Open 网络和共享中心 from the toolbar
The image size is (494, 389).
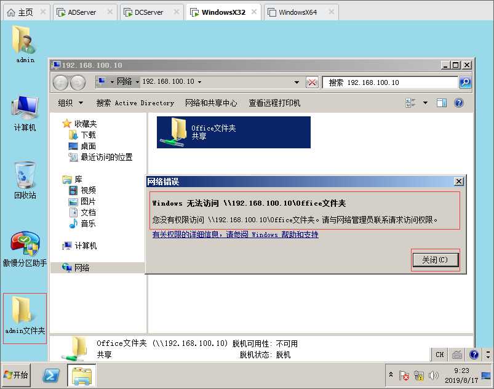(211, 103)
